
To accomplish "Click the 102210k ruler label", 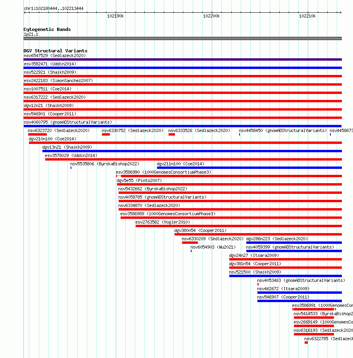I will [307, 16].
